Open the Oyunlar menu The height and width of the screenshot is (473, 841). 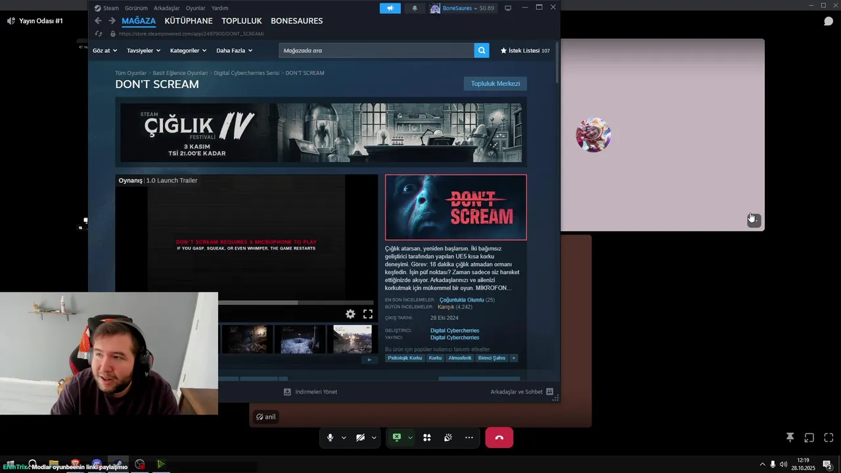[x=196, y=8]
